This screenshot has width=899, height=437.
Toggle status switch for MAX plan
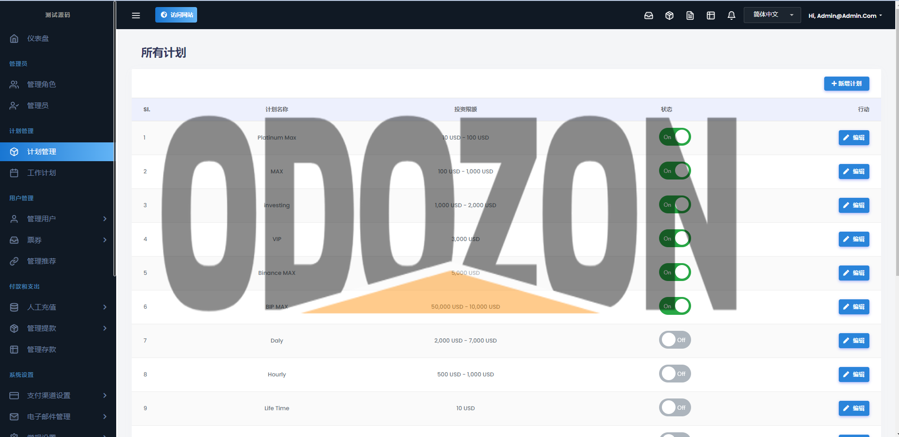click(675, 171)
